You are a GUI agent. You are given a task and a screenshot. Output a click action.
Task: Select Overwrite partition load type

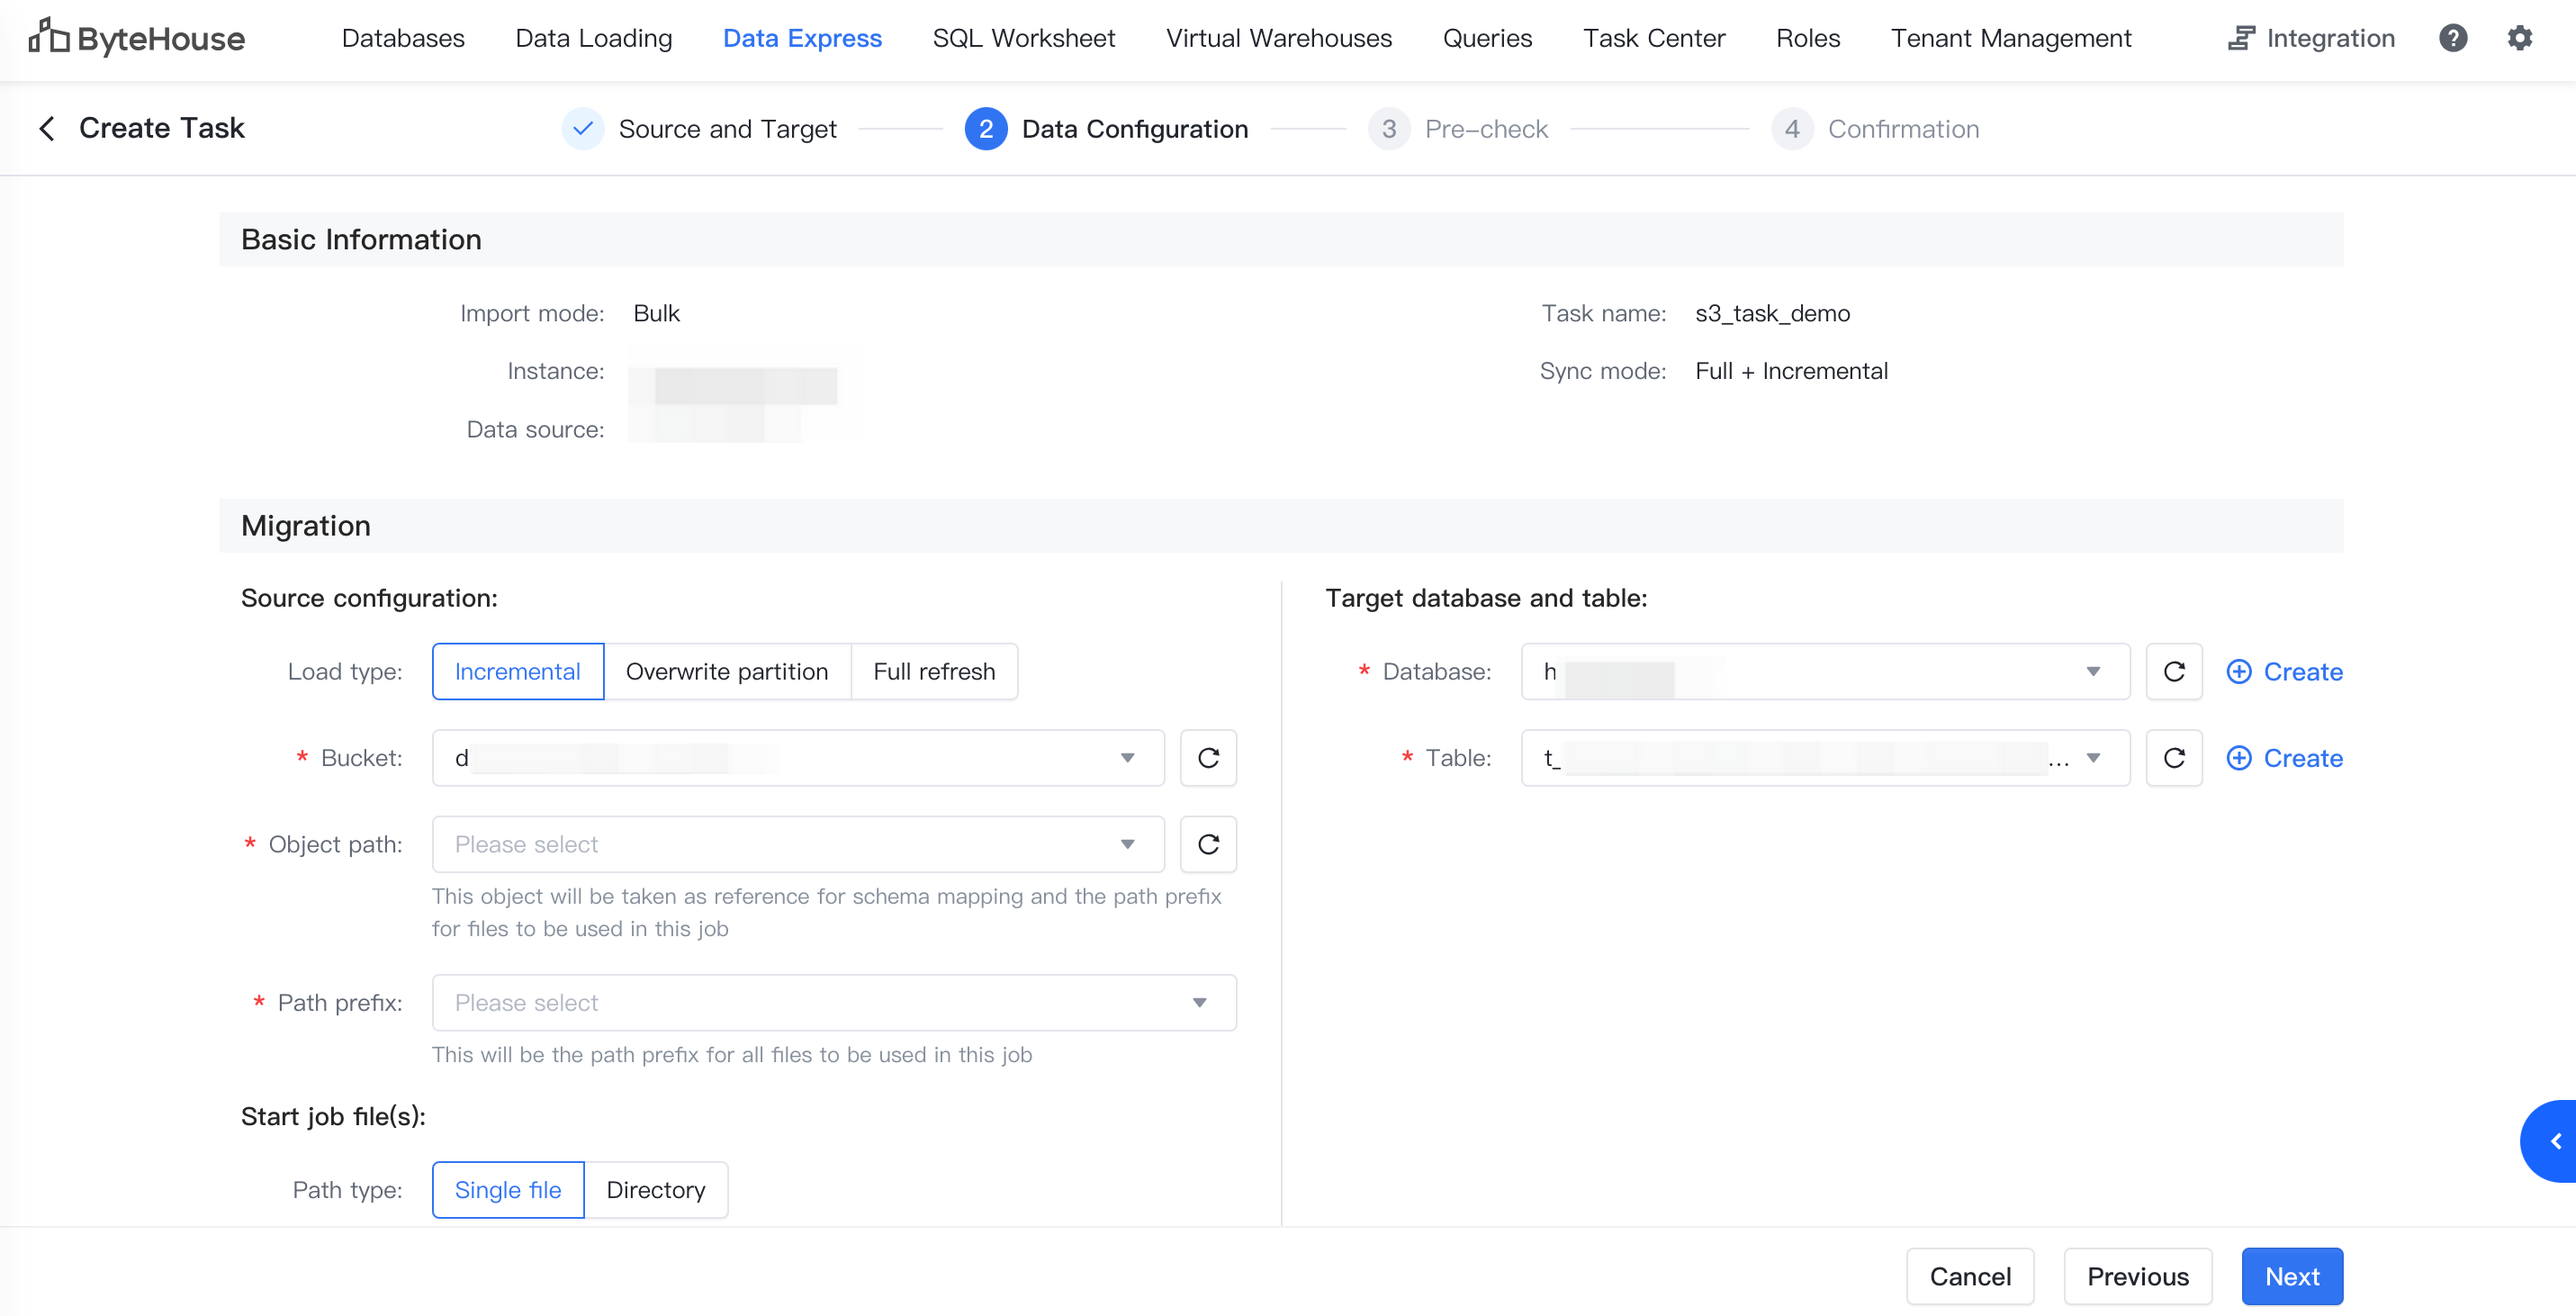[x=727, y=671]
